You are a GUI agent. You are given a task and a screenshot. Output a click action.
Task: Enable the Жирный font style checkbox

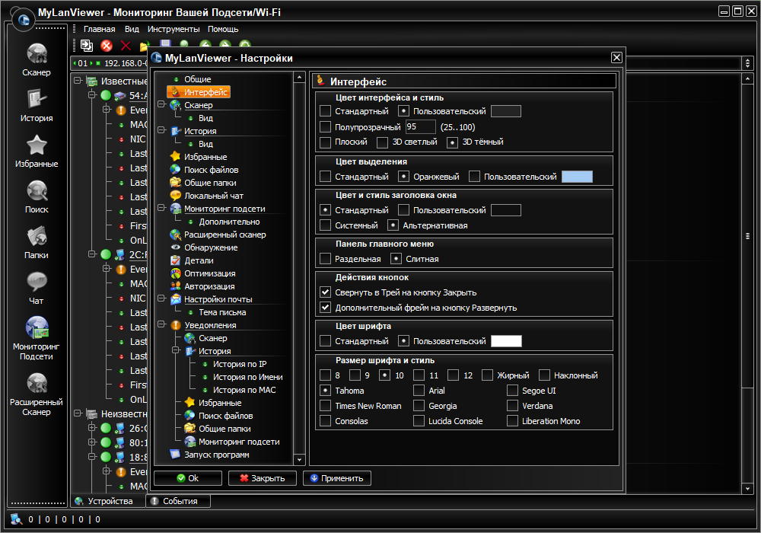tap(487, 375)
